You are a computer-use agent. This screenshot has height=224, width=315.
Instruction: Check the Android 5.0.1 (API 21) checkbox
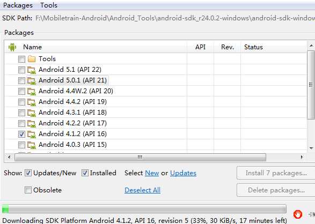click(21, 80)
